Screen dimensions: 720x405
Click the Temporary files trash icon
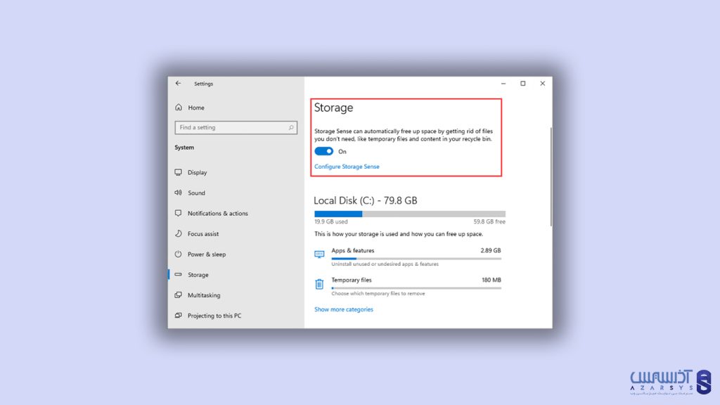click(x=319, y=283)
